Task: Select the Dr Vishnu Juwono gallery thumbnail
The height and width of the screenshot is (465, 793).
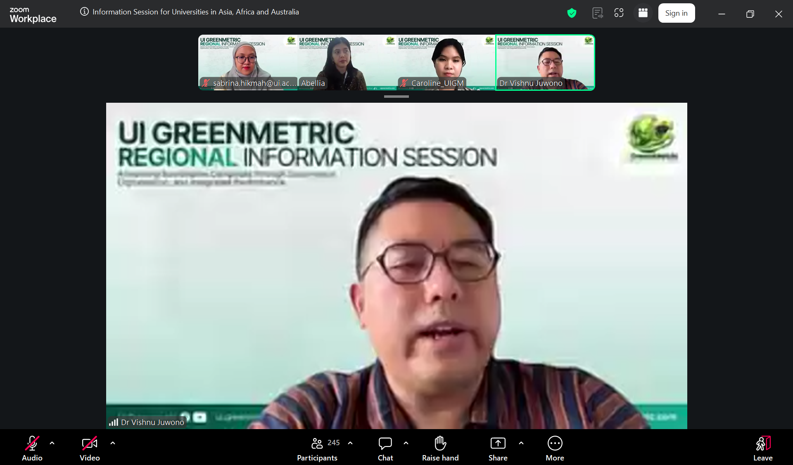Action: 545,62
